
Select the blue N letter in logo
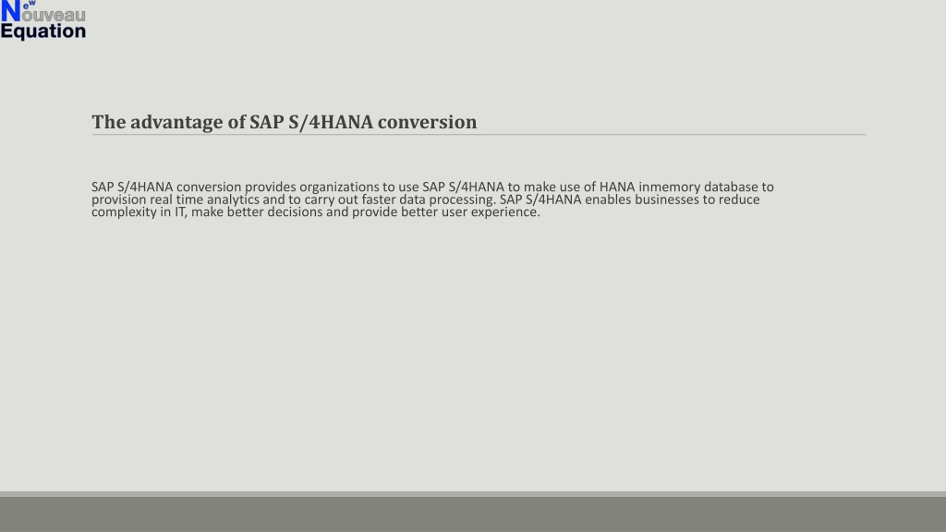pos(11,11)
